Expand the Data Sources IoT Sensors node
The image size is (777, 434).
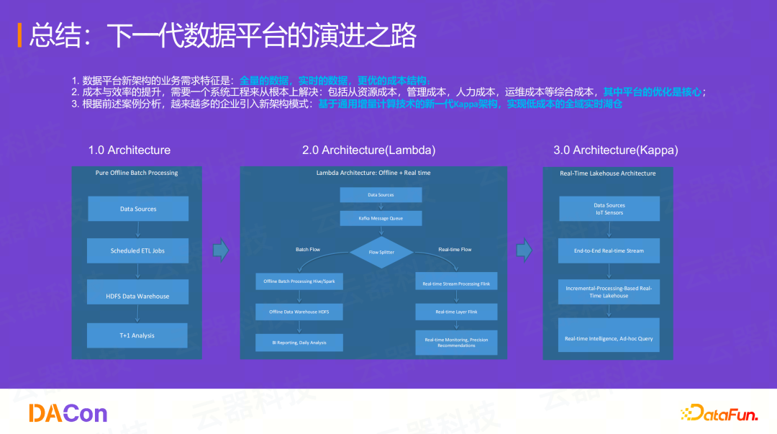click(x=609, y=209)
